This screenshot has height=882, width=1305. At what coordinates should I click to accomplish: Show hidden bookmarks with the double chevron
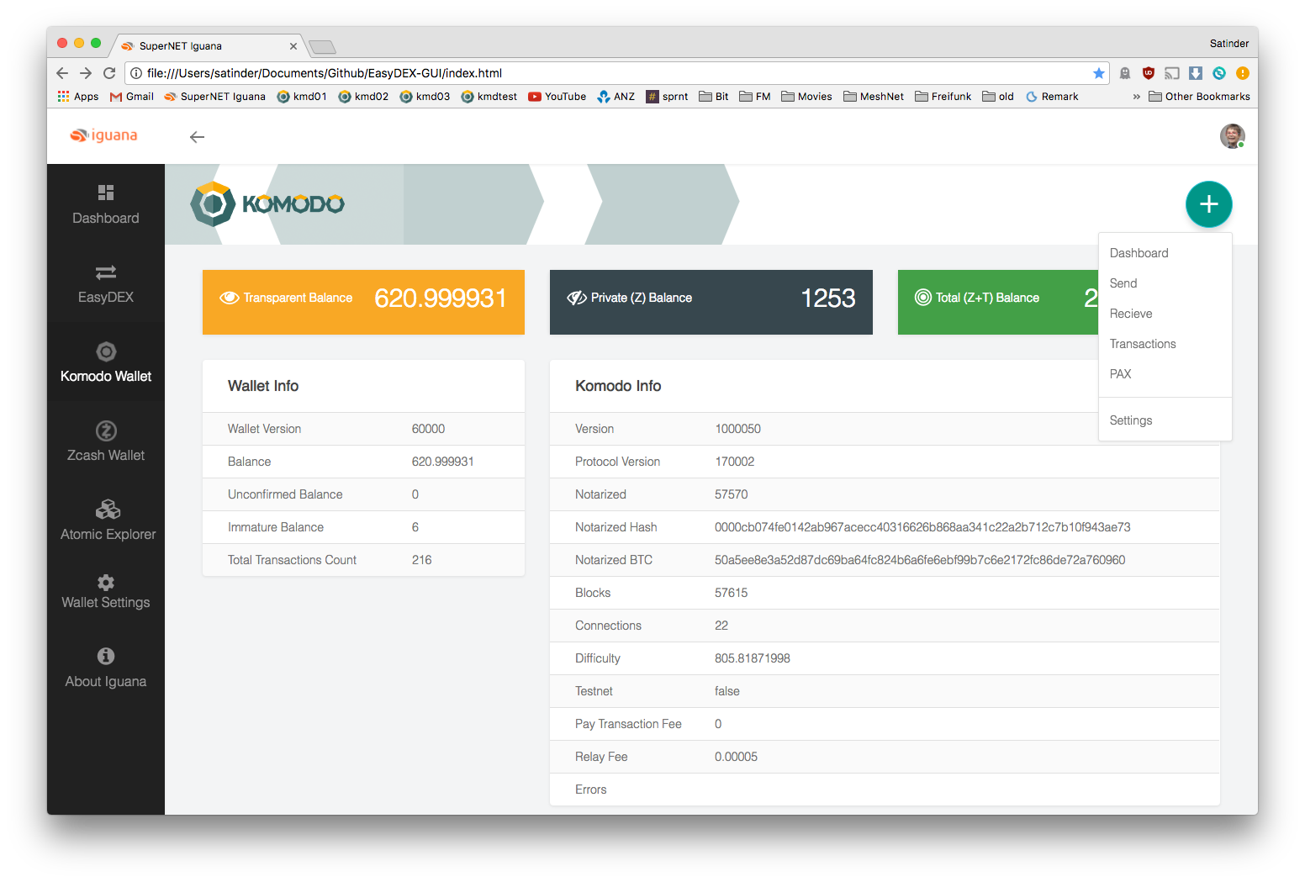pyautogui.click(x=1136, y=97)
